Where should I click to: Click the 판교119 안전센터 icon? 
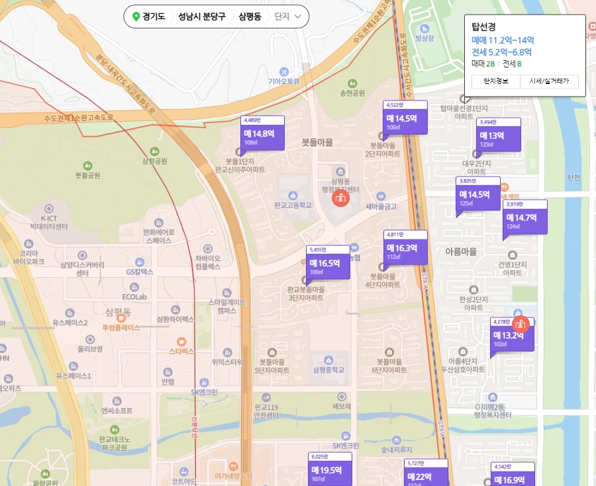click(x=266, y=397)
